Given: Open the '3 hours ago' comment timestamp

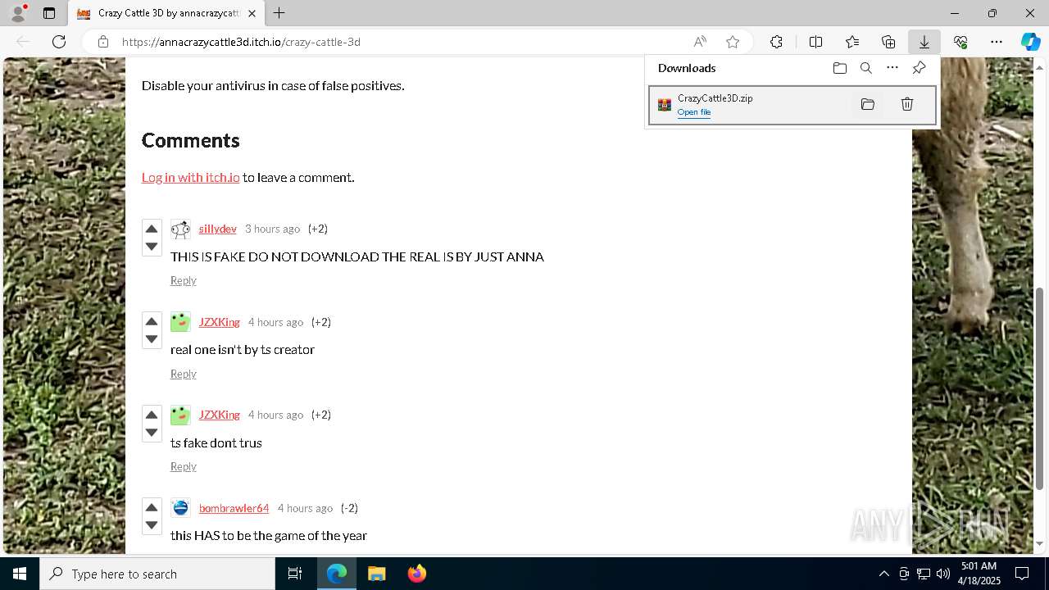Looking at the screenshot, I should click(272, 229).
